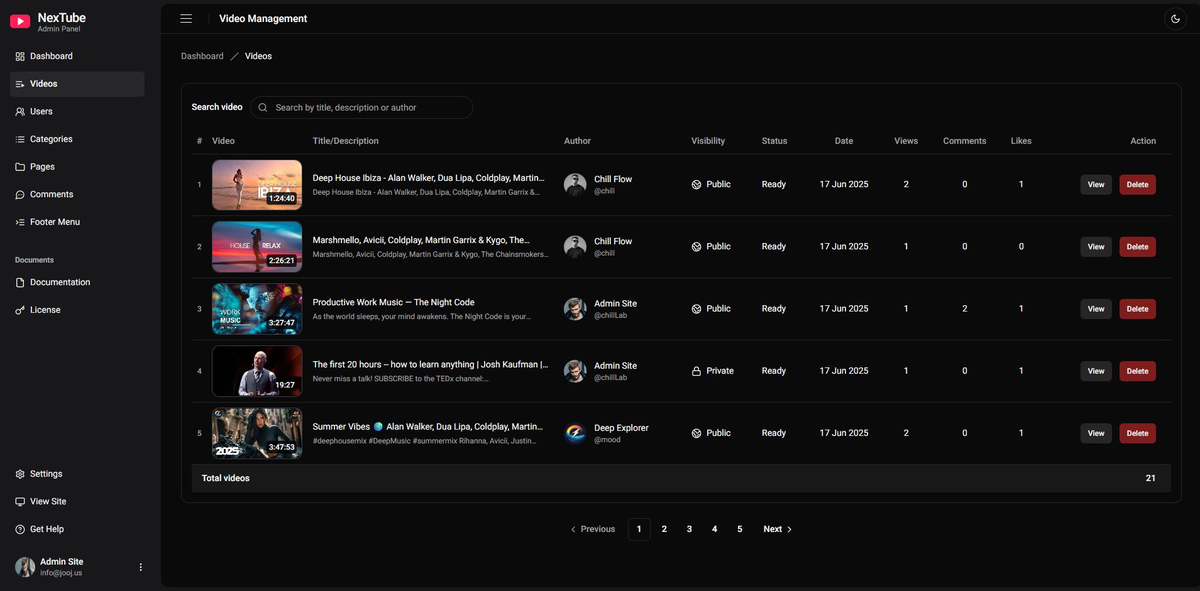Delete the Josh Kaufman first 20 hours video
The image size is (1200, 591).
[x=1137, y=371]
